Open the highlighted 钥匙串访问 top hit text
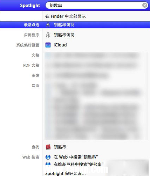 point(64,25)
